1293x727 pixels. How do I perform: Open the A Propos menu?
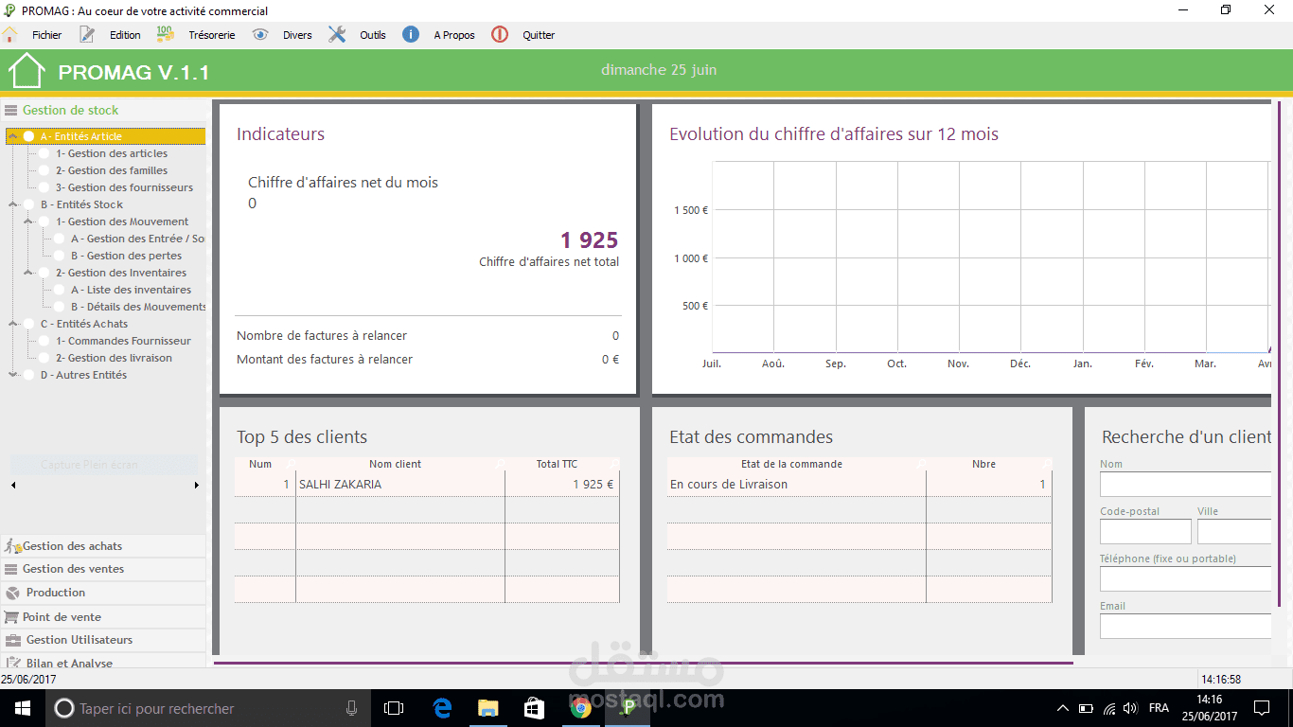454,35
